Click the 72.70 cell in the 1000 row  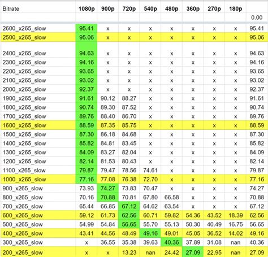[150, 180]
